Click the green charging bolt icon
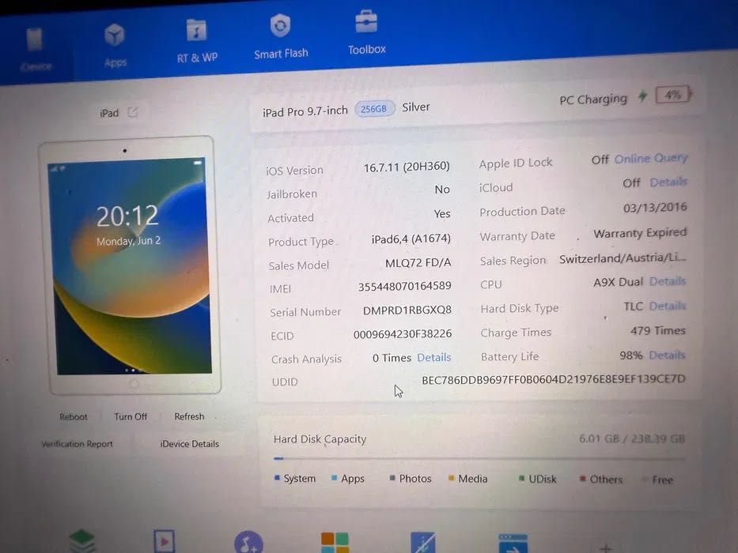The height and width of the screenshot is (553, 738). tap(642, 96)
